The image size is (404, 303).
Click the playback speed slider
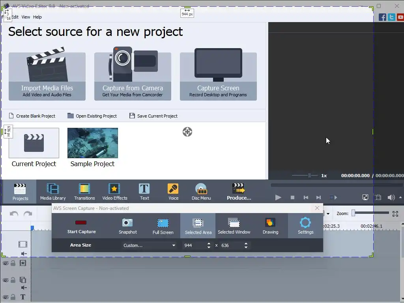[x=305, y=176]
